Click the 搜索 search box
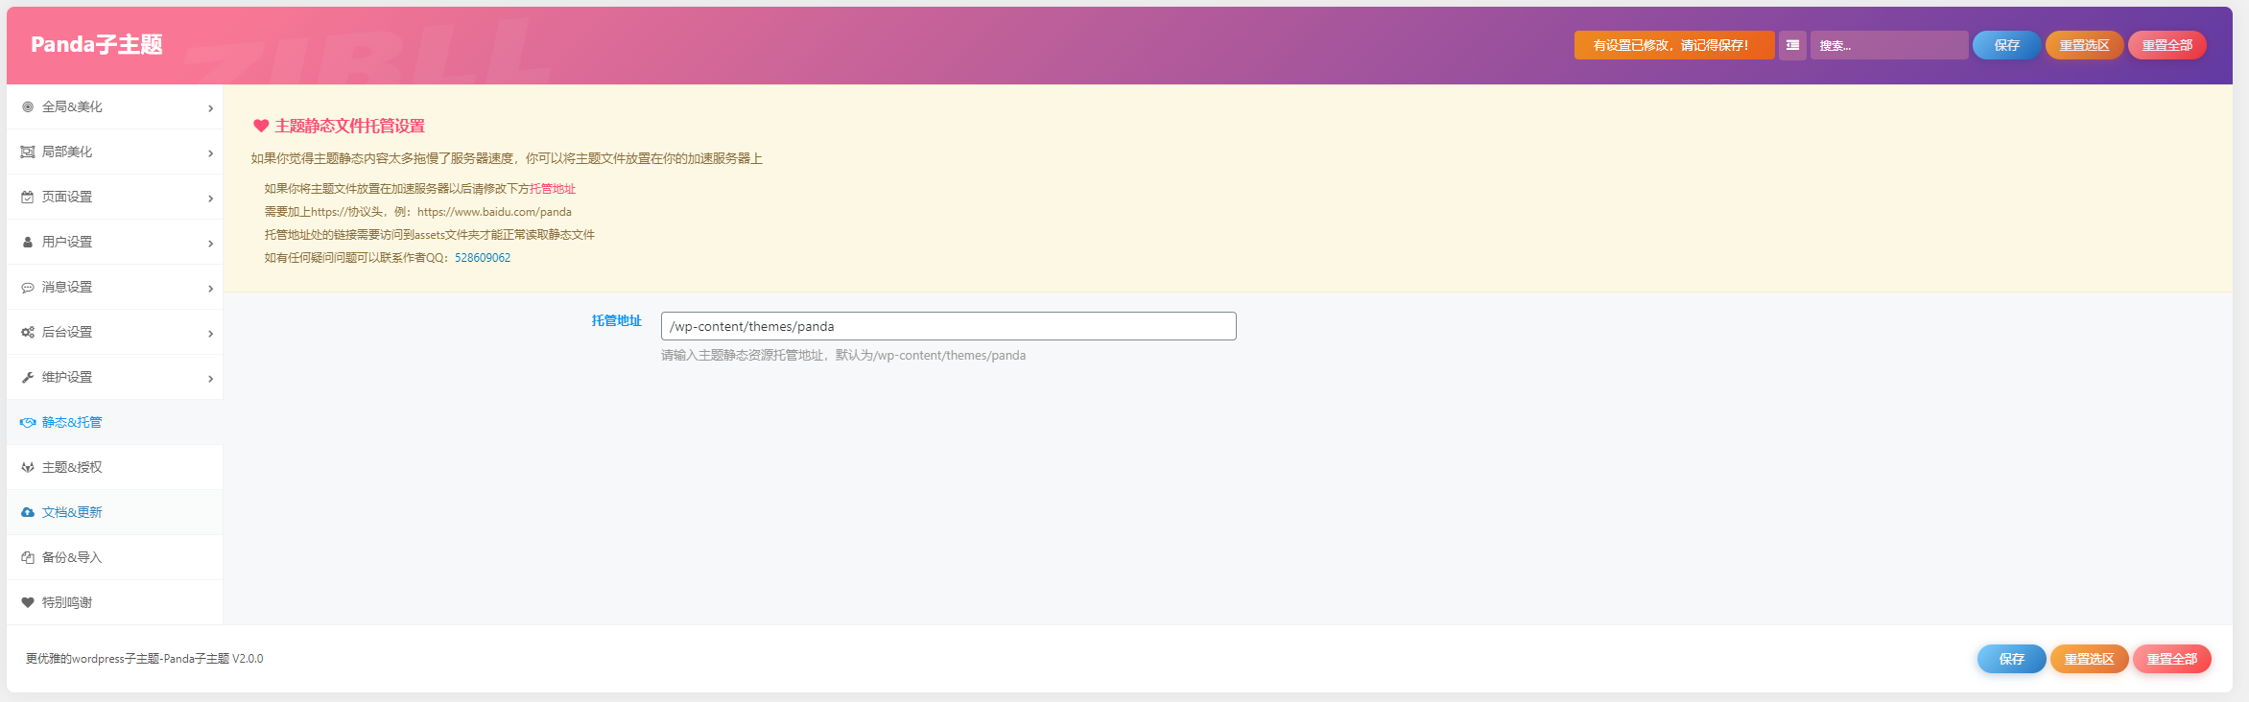The image size is (2249, 702). (x=1888, y=45)
